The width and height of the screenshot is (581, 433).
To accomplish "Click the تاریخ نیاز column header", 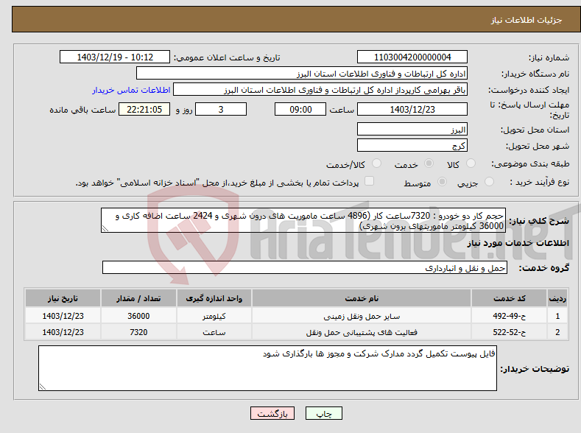I will [63, 298].
